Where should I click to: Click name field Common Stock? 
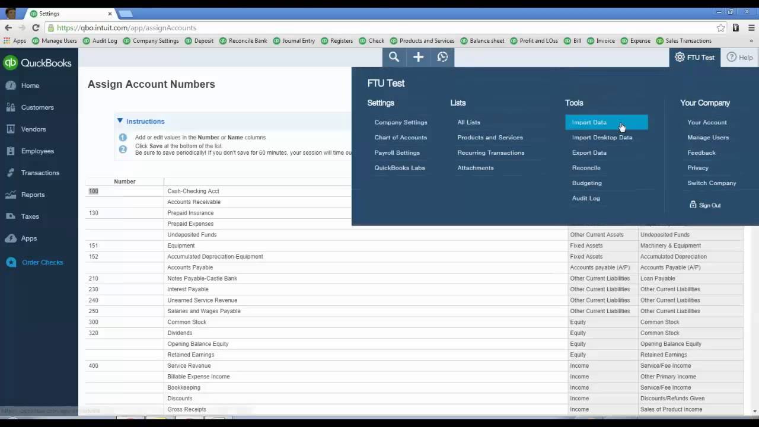point(366,322)
